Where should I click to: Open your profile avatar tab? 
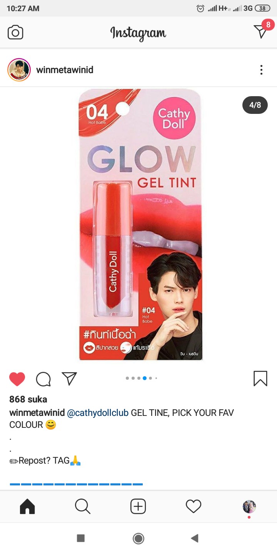point(249,507)
